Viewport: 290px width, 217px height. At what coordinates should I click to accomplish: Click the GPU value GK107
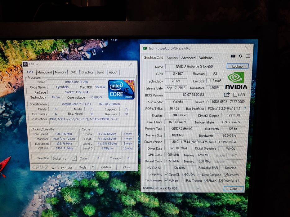tap(178, 73)
